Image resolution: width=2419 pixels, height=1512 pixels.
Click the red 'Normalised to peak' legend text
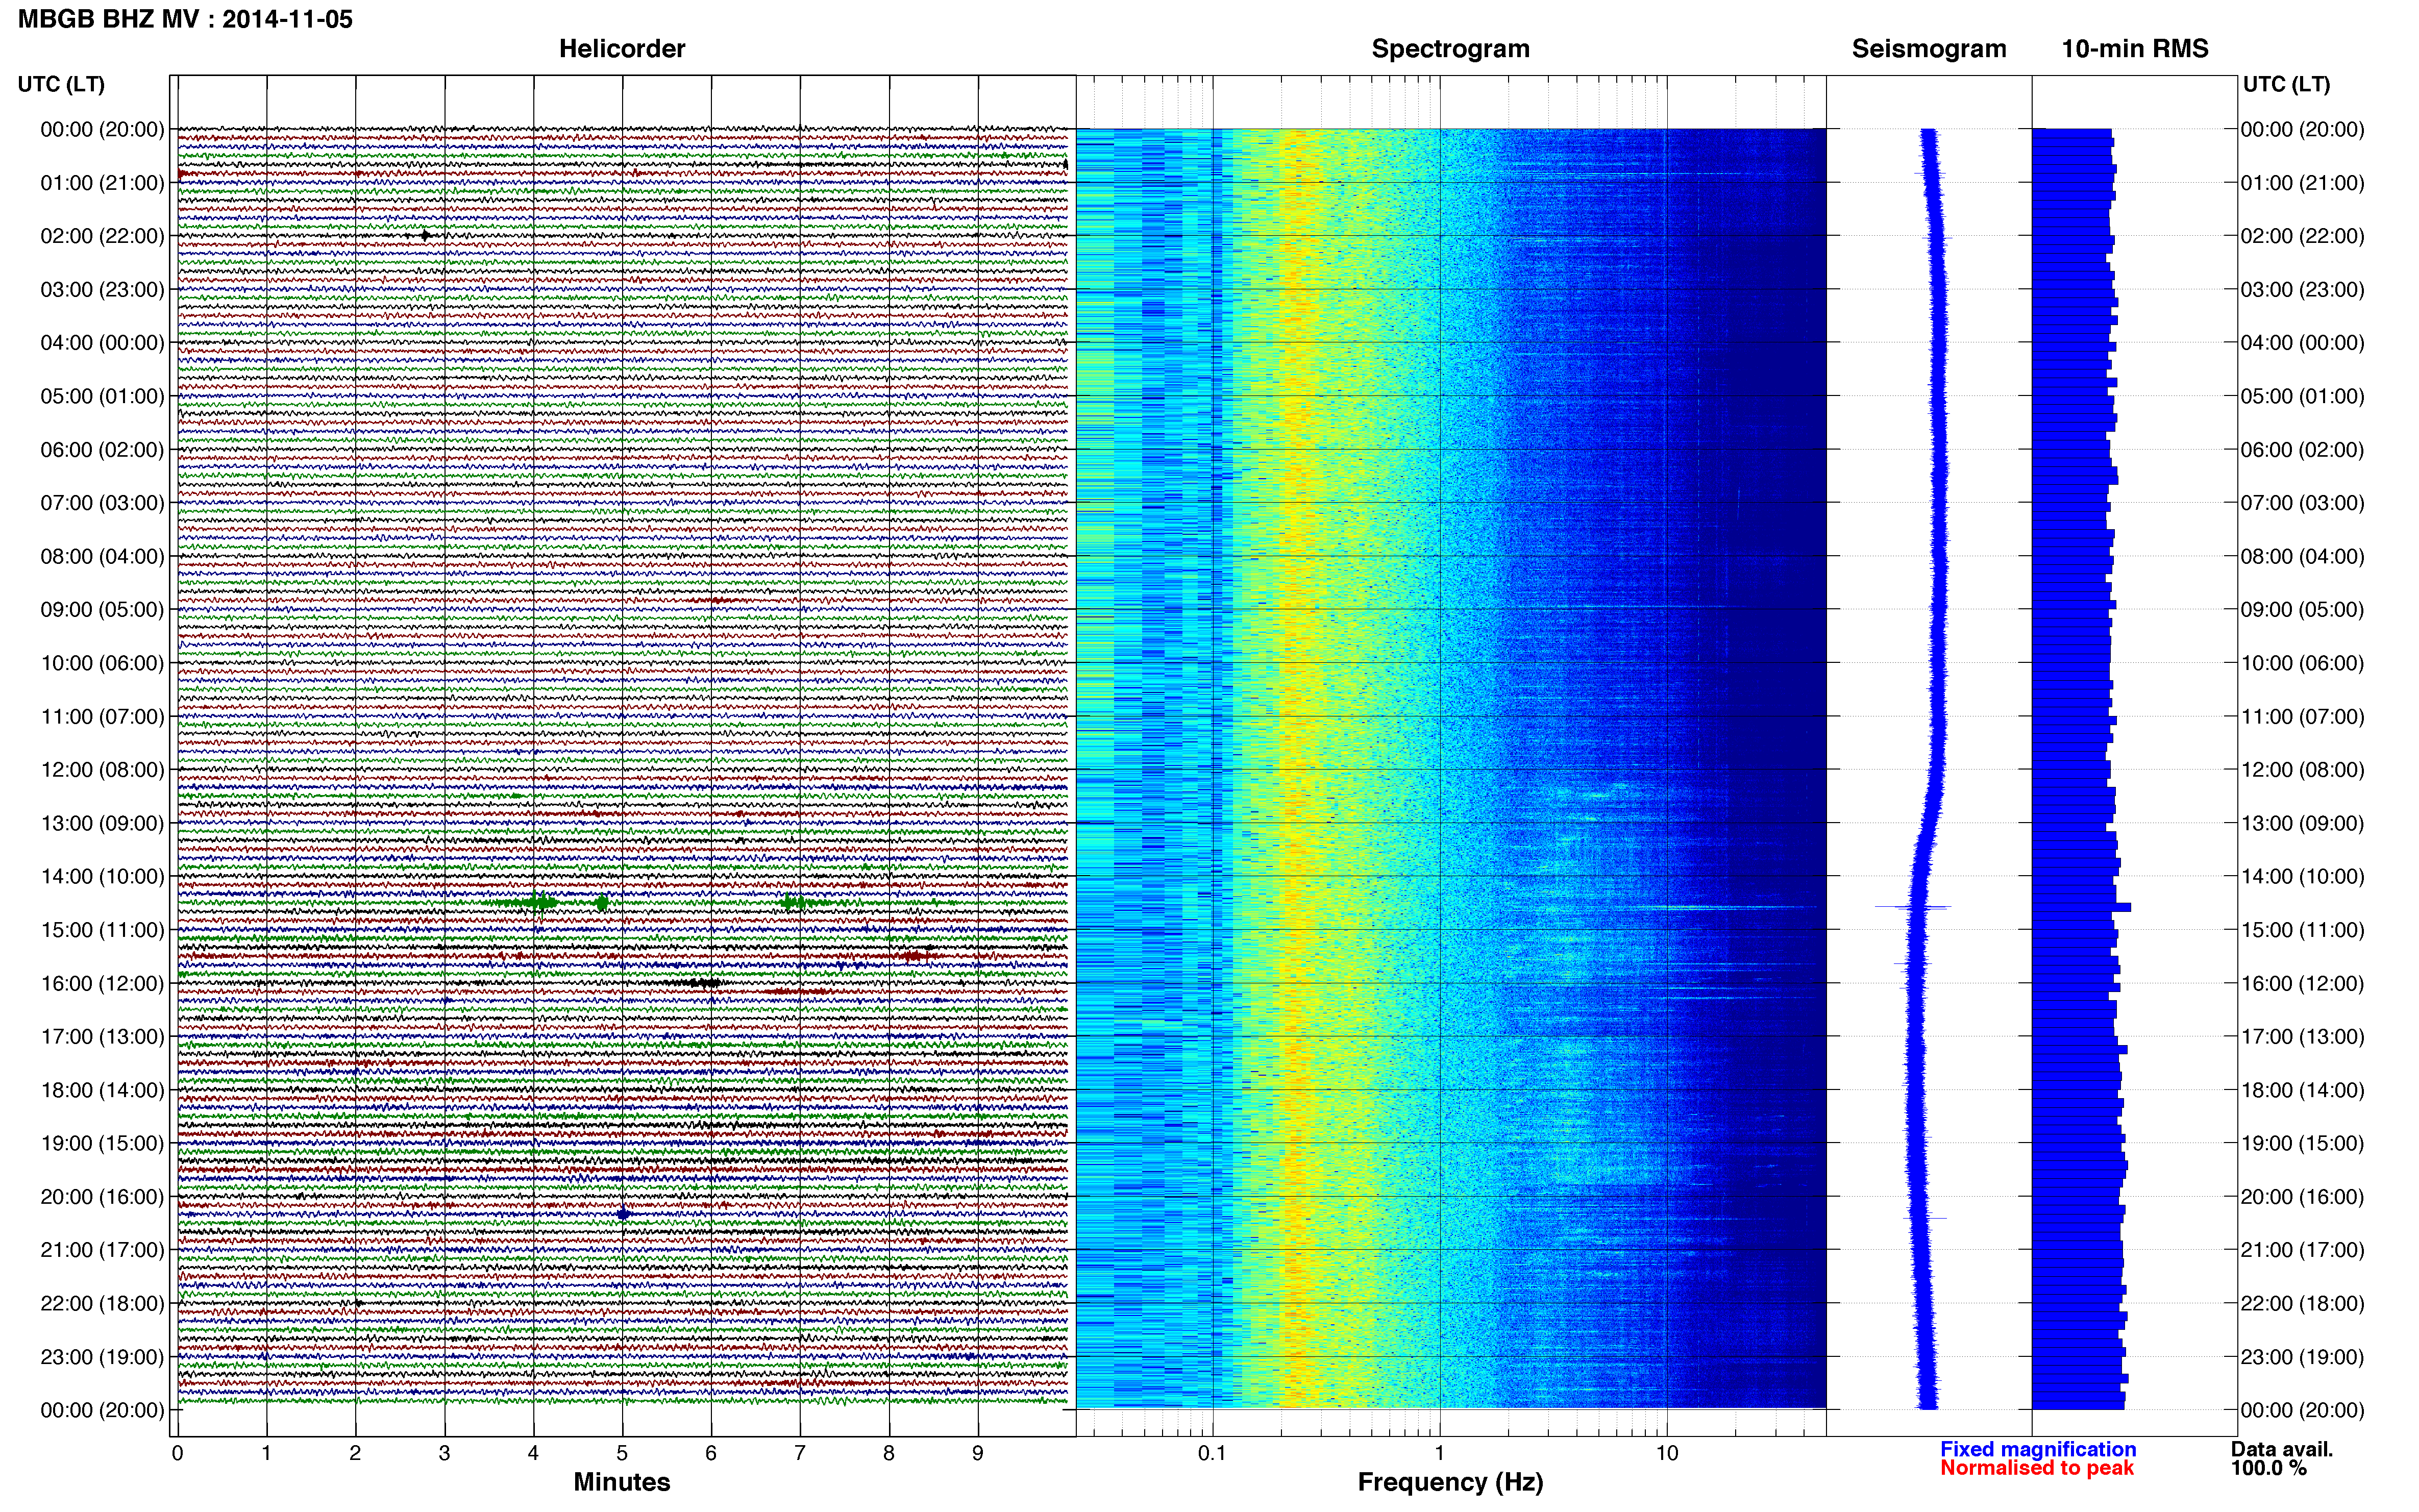(x=2037, y=1468)
